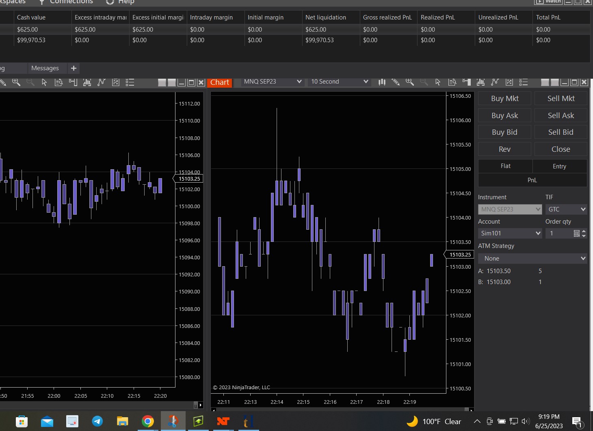Open Properties list icon in right chart
593x431 pixels.
pos(524,82)
